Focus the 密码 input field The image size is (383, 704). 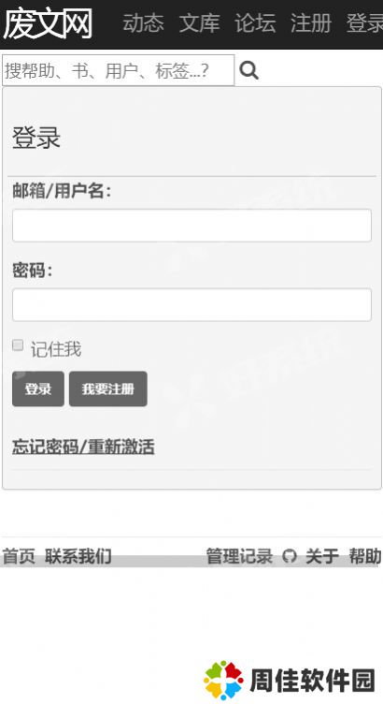point(191,305)
